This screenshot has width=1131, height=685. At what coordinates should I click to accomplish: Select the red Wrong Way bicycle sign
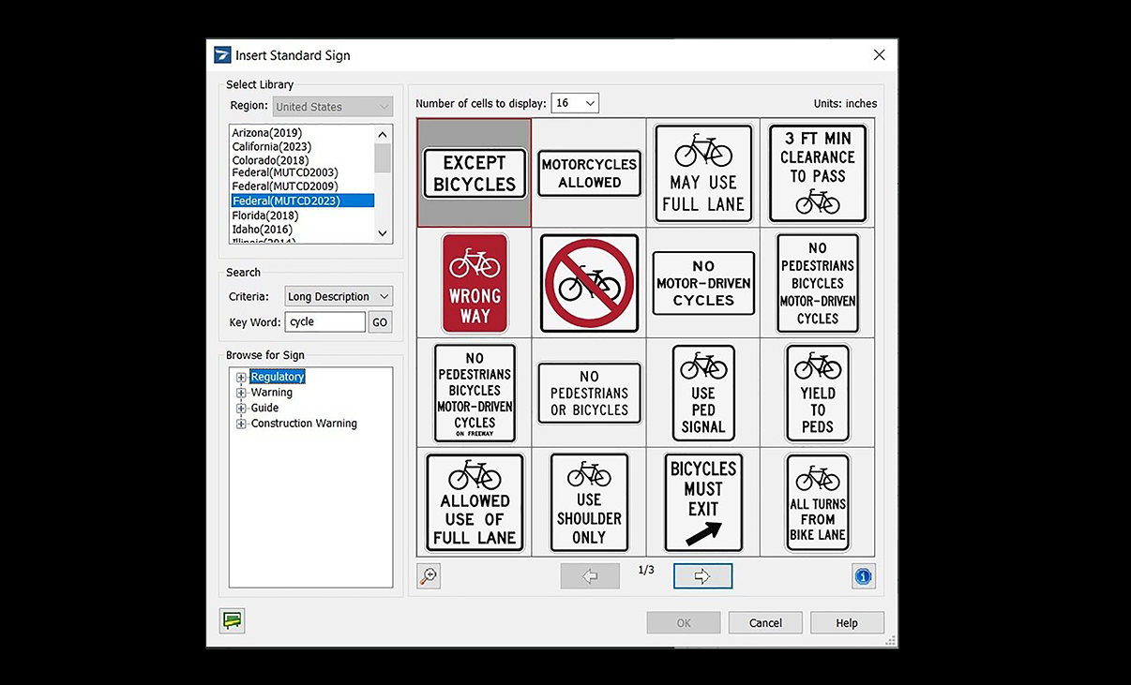(475, 284)
